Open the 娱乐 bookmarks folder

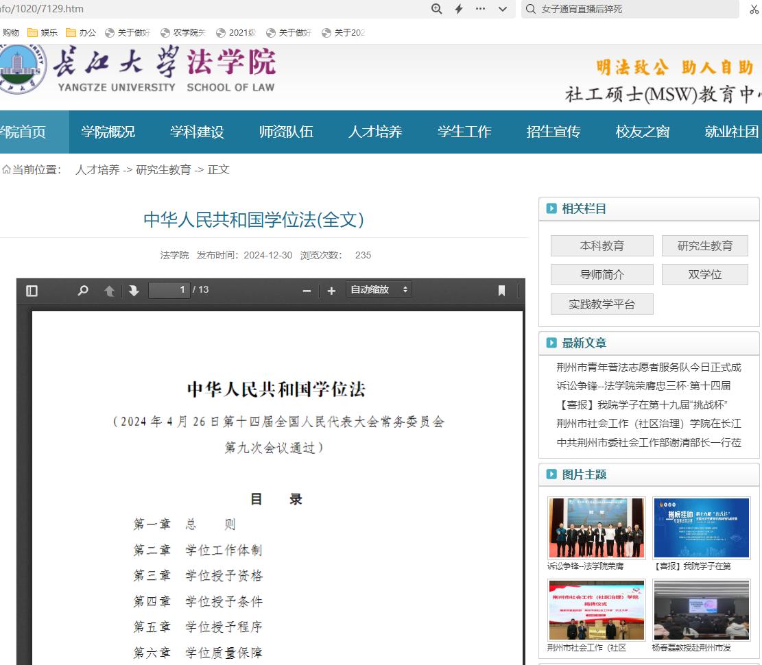click(x=43, y=33)
